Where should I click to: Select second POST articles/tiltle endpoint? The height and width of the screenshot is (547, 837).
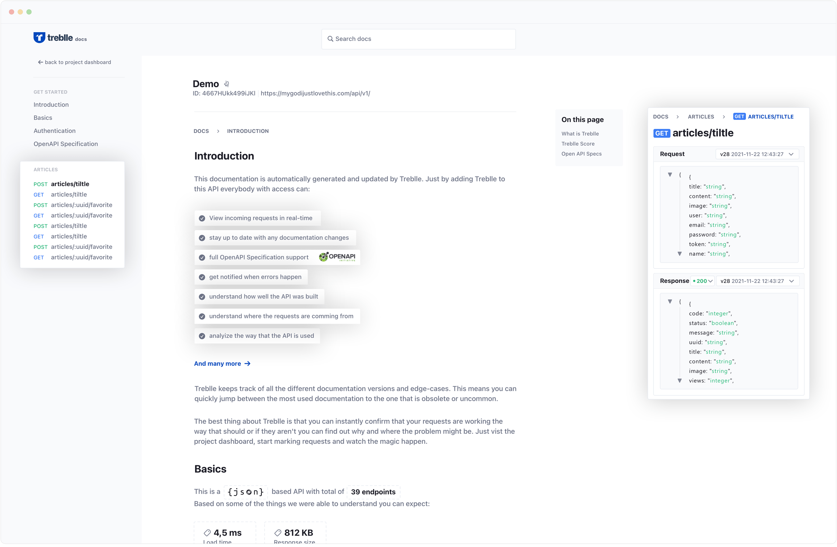(x=60, y=226)
